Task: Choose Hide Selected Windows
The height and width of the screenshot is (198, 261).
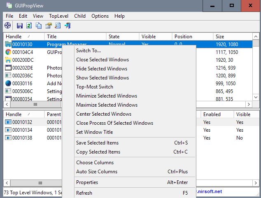Action: [129, 69]
